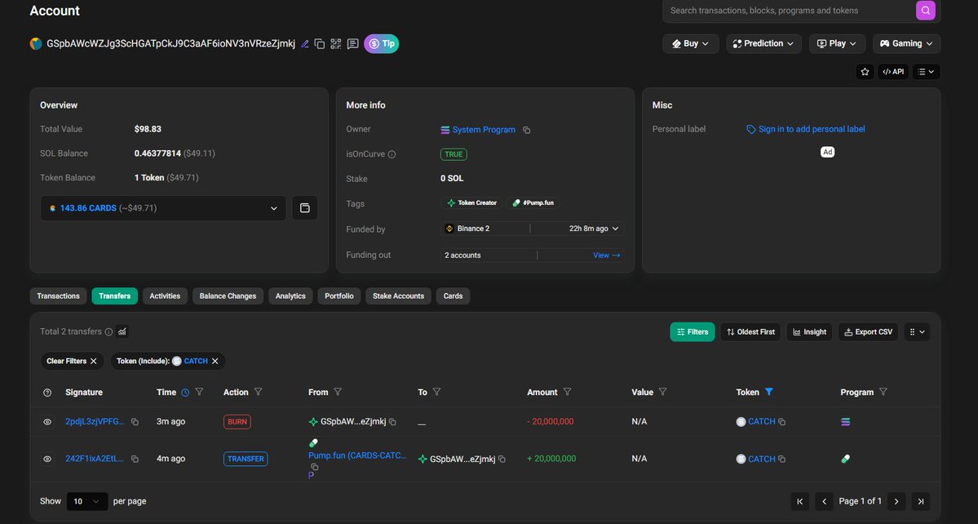Screen dimensions: 978x524
Task: Switch to the Cards tab
Action: point(453,295)
